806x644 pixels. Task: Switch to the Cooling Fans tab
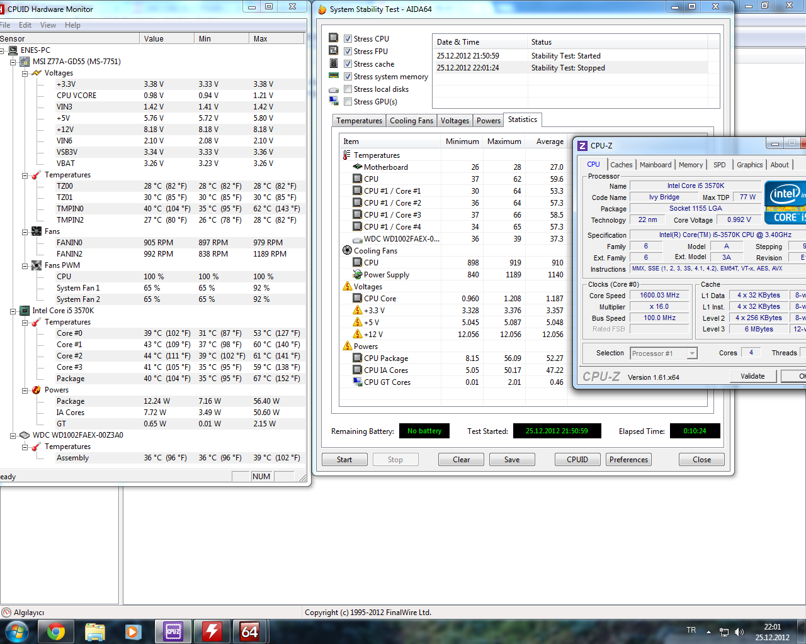[411, 121]
